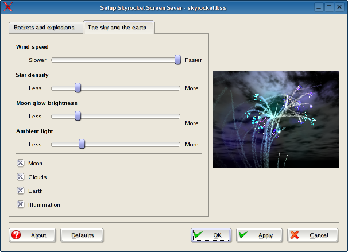Image resolution: width=348 pixels, height=252 pixels.
Task: Click the Moon glow brightness slider handle
Action: pyautogui.click(x=78, y=116)
